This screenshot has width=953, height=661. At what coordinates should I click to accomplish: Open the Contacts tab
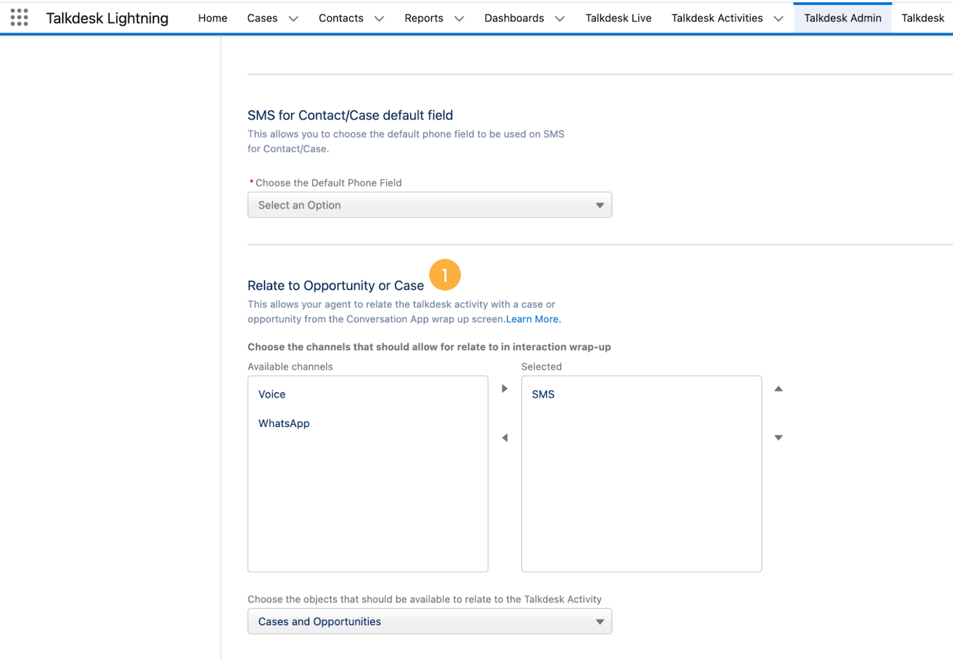pyautogui.click(x=341, y=18)
